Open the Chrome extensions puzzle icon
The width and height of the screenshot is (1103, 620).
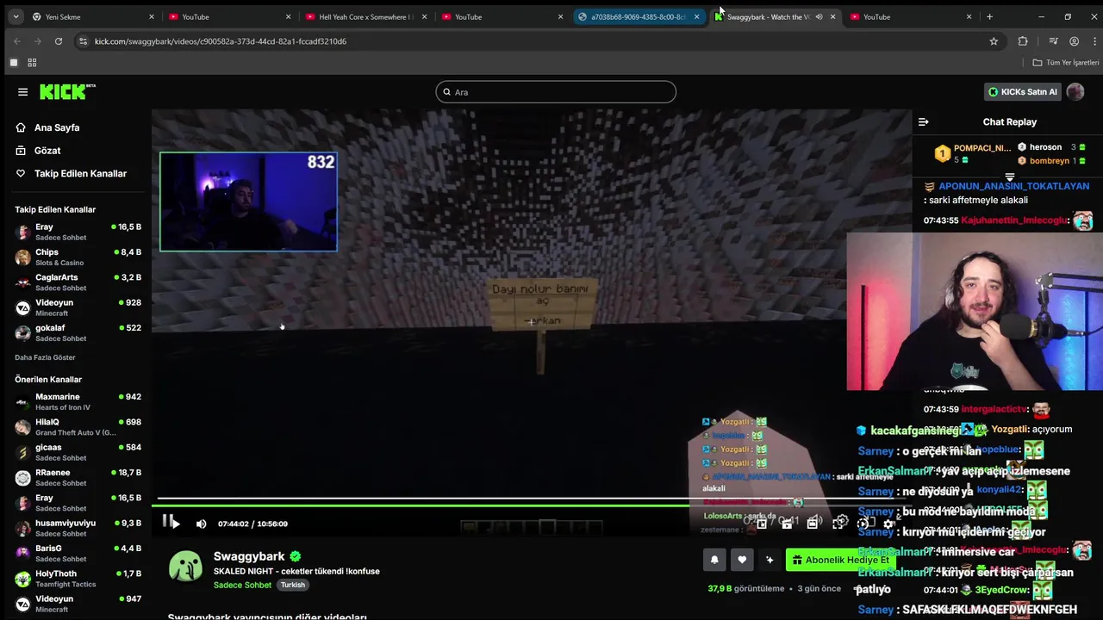(x=1023, y=41)
